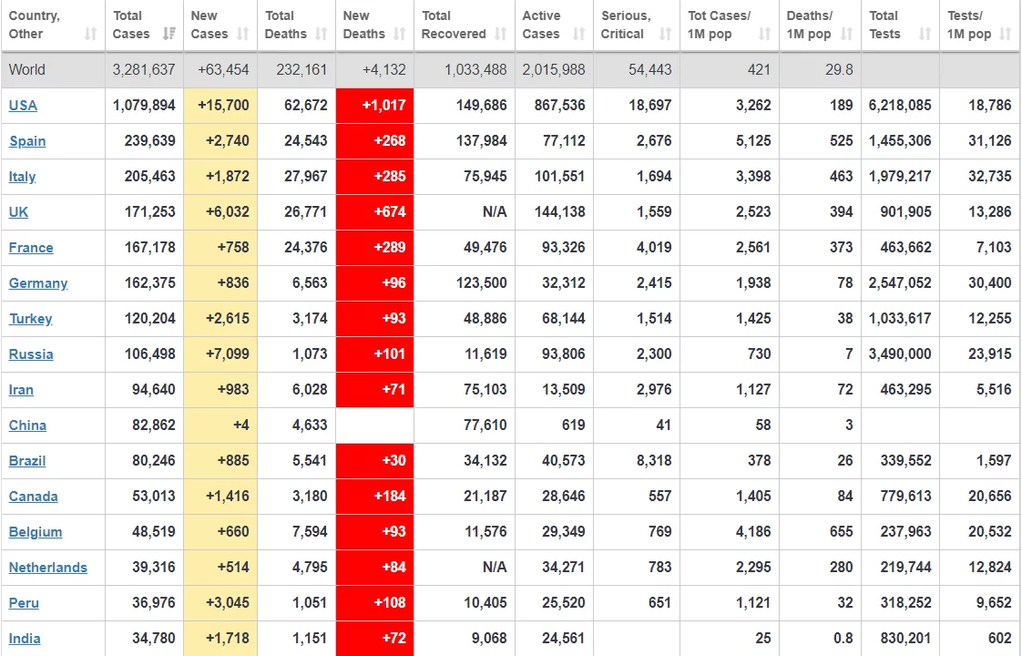Sort by Total Tests column arrows
1022x656 pixels.
925,34
